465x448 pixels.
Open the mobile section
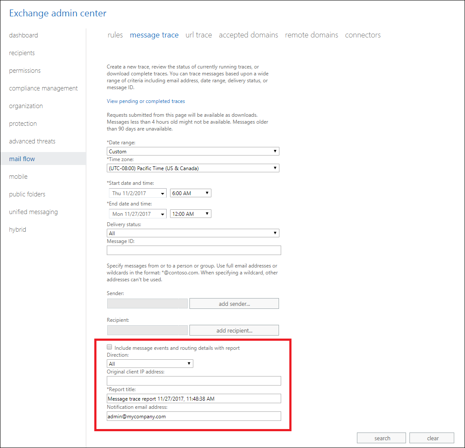pos(18,177)
